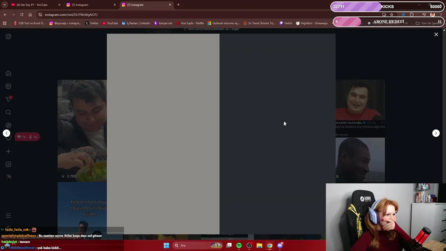Screen dimensions: 446x251
Task: View site information icon in the address bar
Action: pyautogui.click(x=40, y=15)
